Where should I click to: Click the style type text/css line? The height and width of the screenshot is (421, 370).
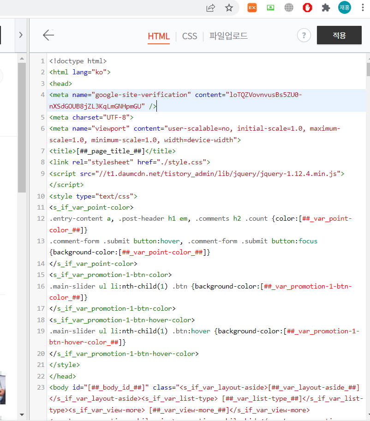point(93,196)
